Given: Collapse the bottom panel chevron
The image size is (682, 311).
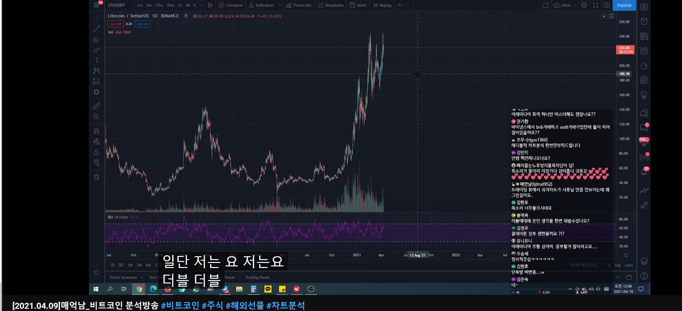Looking at the screenshot, I should click(x=618, y=277).
